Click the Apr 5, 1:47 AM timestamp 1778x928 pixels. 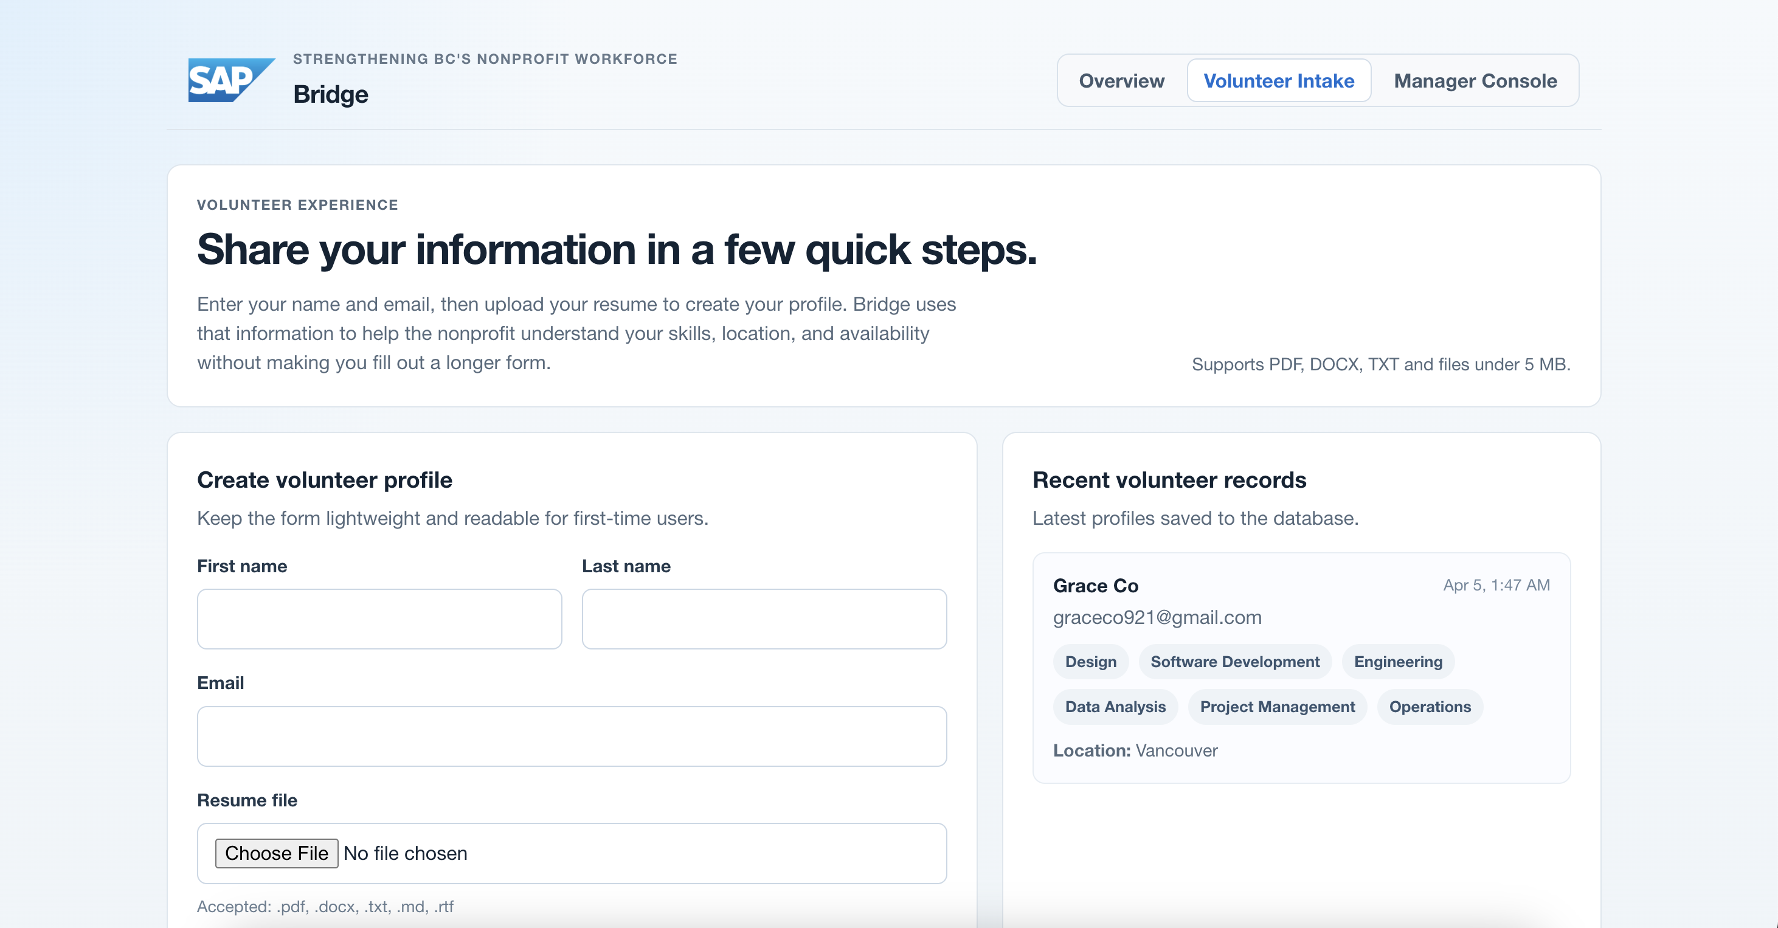[1496, 585]
